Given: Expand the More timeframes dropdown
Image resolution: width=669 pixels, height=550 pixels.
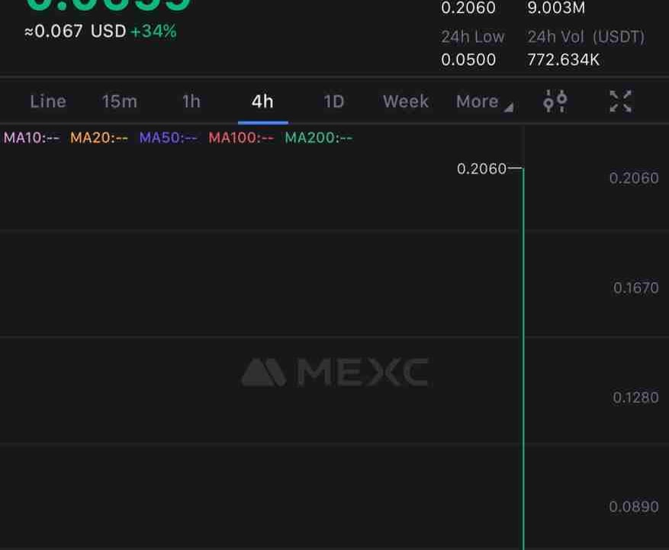Looking at the screenshot, I should [484, 102].
